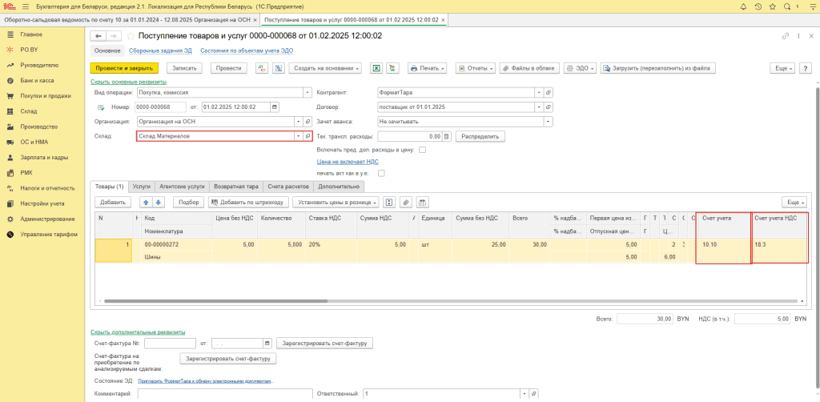Click the Счет-фактура № input field

[170, 344]
